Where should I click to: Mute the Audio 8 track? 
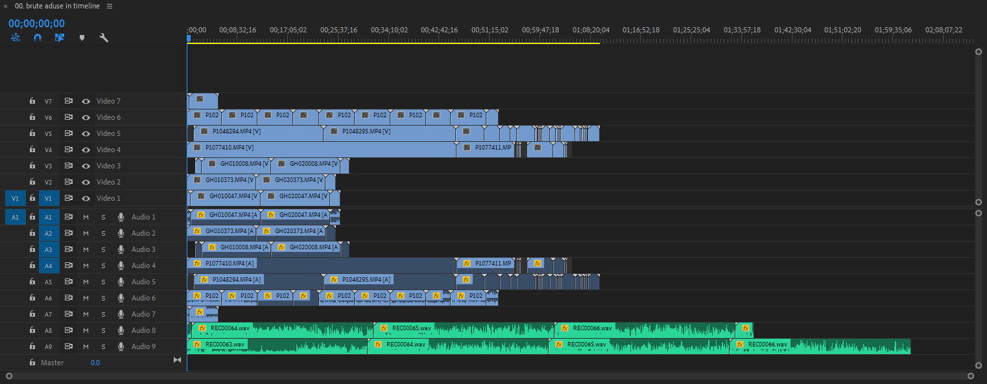tap(86, 330)
